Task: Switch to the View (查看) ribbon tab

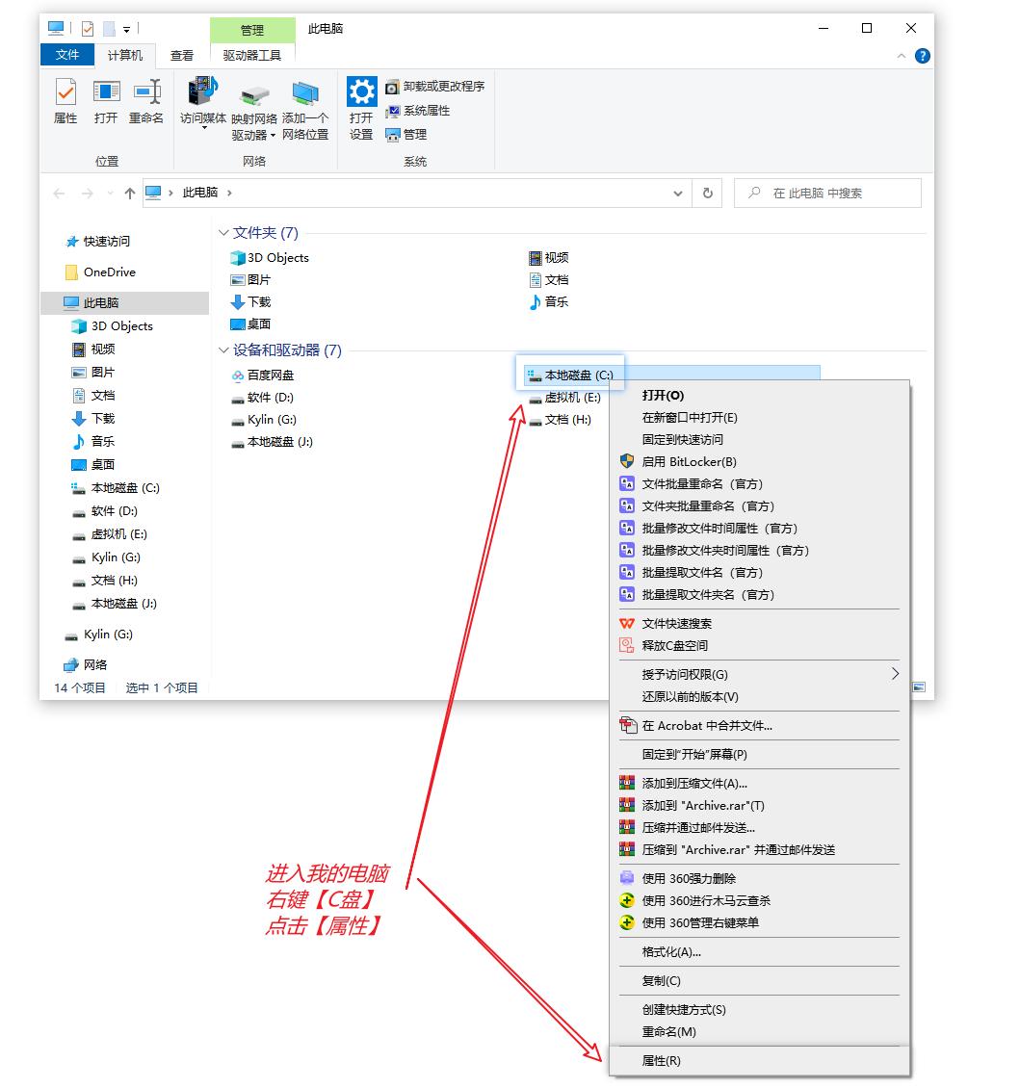Action: pos(182,56)
